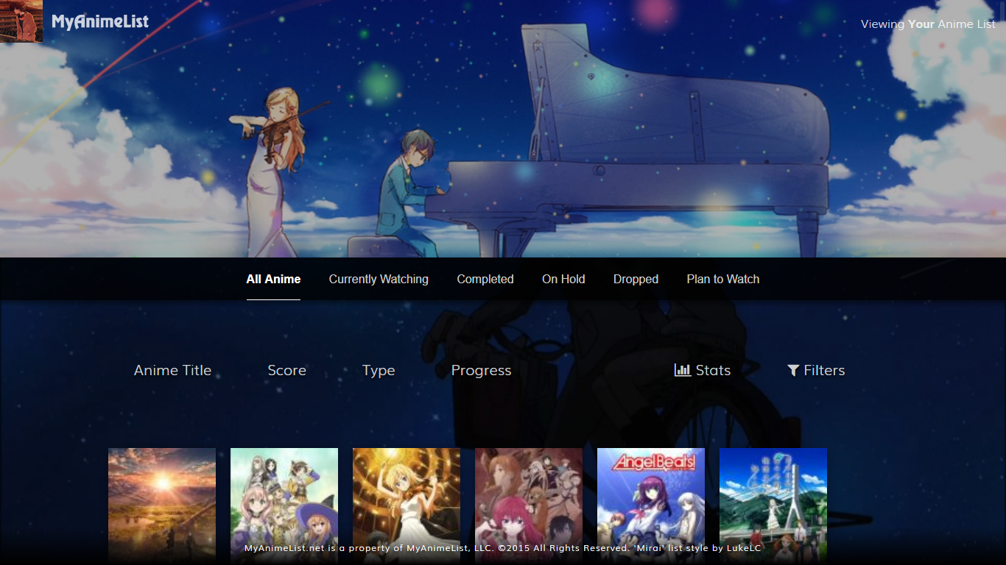Click the MyAnimeList logo
Screen dimensions: 1006x565
tap(100, 22)
